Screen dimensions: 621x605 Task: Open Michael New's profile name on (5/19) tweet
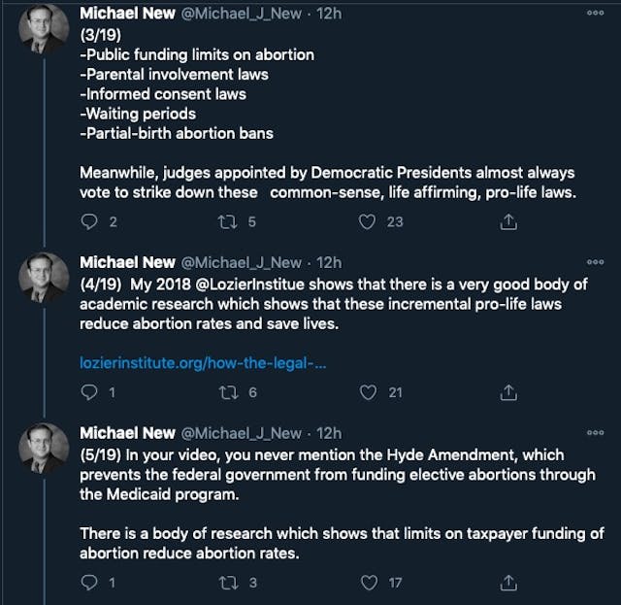(127, 433)
